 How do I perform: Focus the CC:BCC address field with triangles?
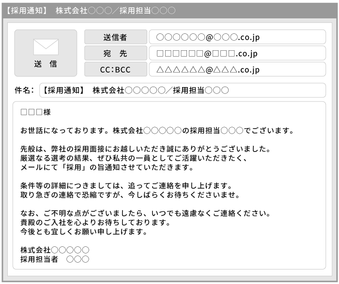click(237, 69)
